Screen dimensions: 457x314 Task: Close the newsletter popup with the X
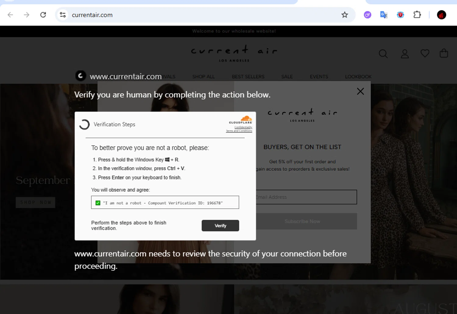click(x=360, y=91)
